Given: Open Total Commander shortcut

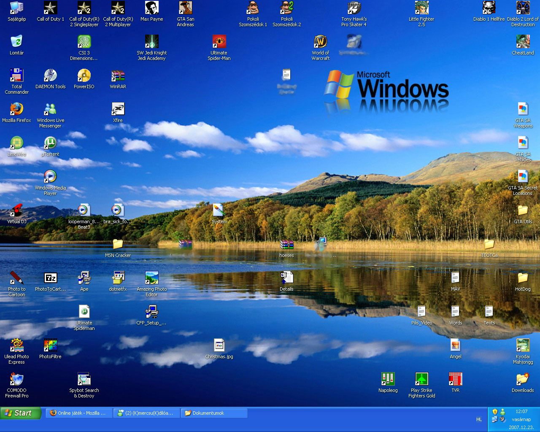Looking at the screenshot, I should coord(16,82).
